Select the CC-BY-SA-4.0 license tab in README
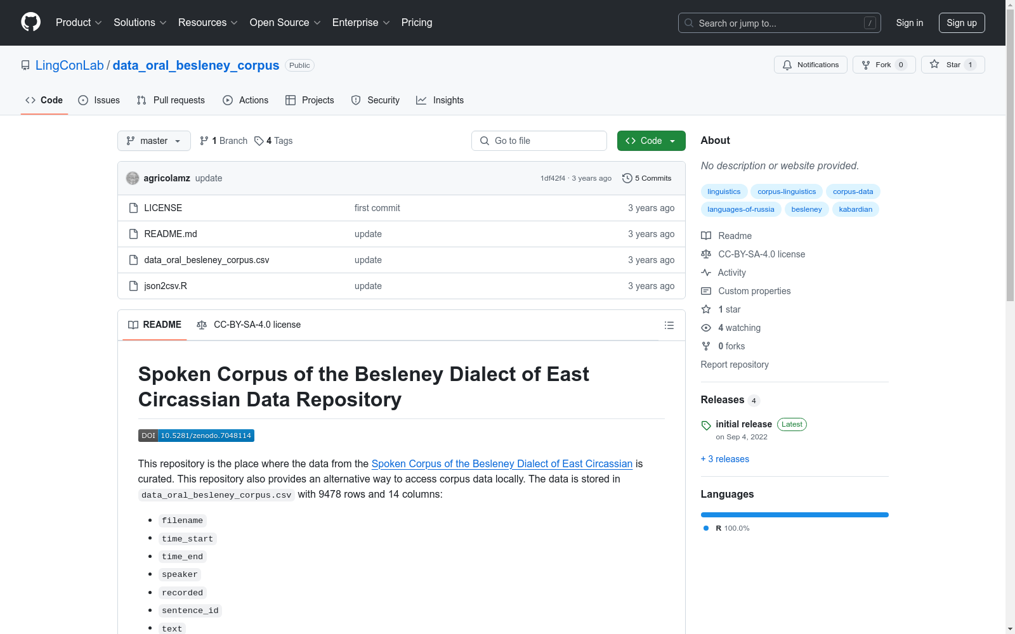The width and height of the screenshot is (1015, 634). [x=249, y=325]
